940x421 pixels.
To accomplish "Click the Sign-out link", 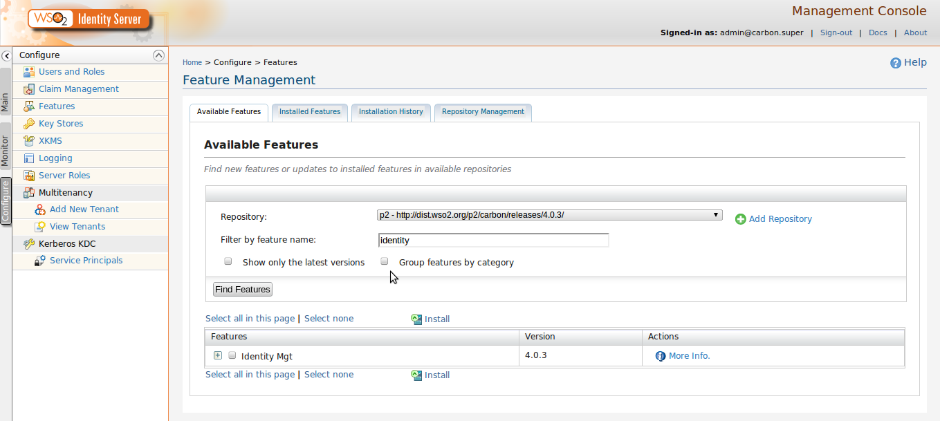I will (x=836, y=32).
